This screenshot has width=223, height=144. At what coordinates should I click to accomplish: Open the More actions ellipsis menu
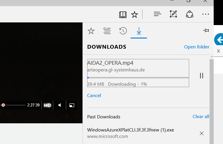coord(206,14)
